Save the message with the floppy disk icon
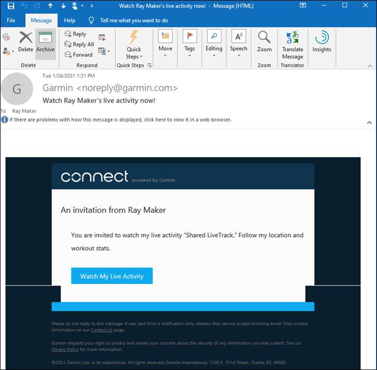Screen dimensions: 377x370 pyautogui.click(x=11, y=6)
